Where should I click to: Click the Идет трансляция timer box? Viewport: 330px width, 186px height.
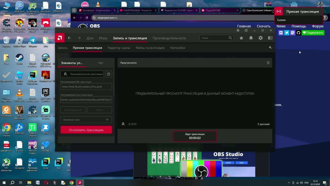[195, 136]
